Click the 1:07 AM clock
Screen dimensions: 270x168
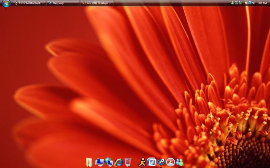pos(262,3)
